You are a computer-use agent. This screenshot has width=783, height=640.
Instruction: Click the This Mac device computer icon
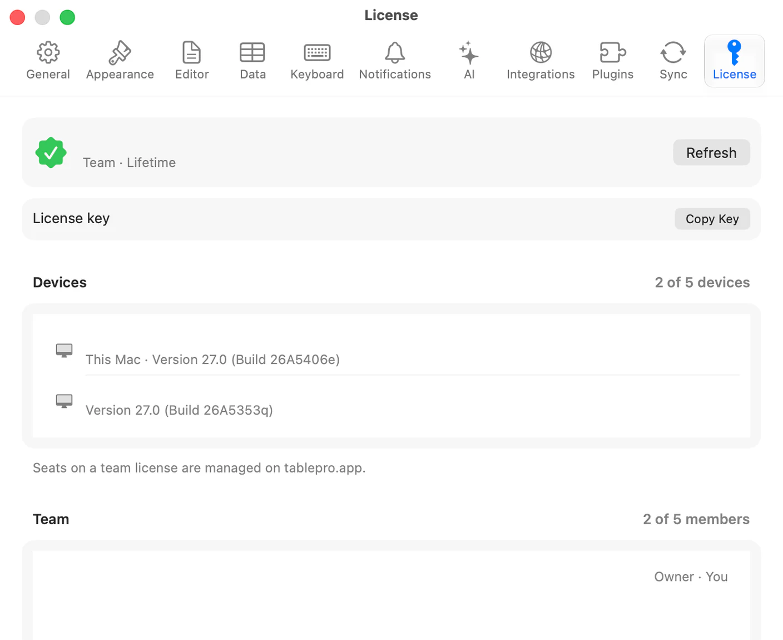64,351
